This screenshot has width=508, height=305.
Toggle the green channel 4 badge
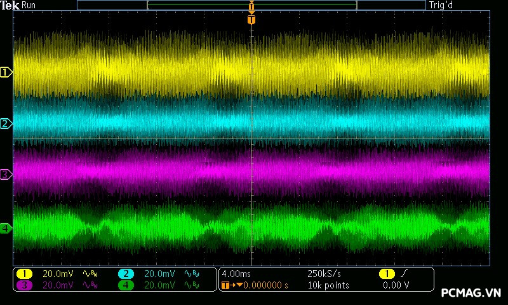click(126, 285)
